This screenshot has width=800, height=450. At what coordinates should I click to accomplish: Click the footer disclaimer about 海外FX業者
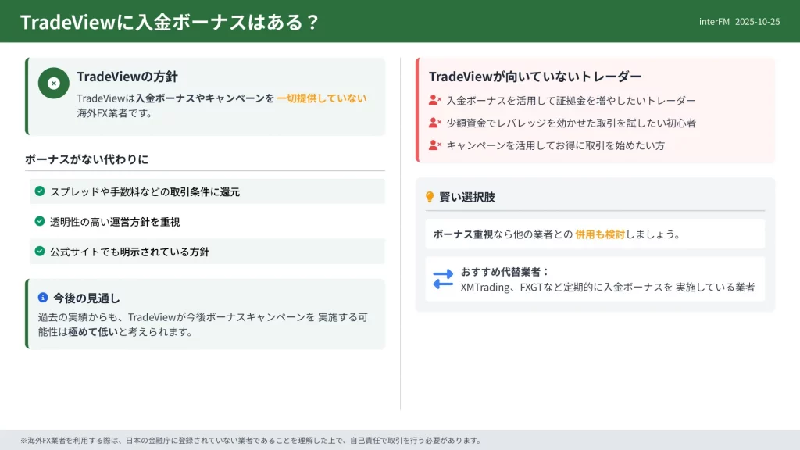[x=251, y=440]
